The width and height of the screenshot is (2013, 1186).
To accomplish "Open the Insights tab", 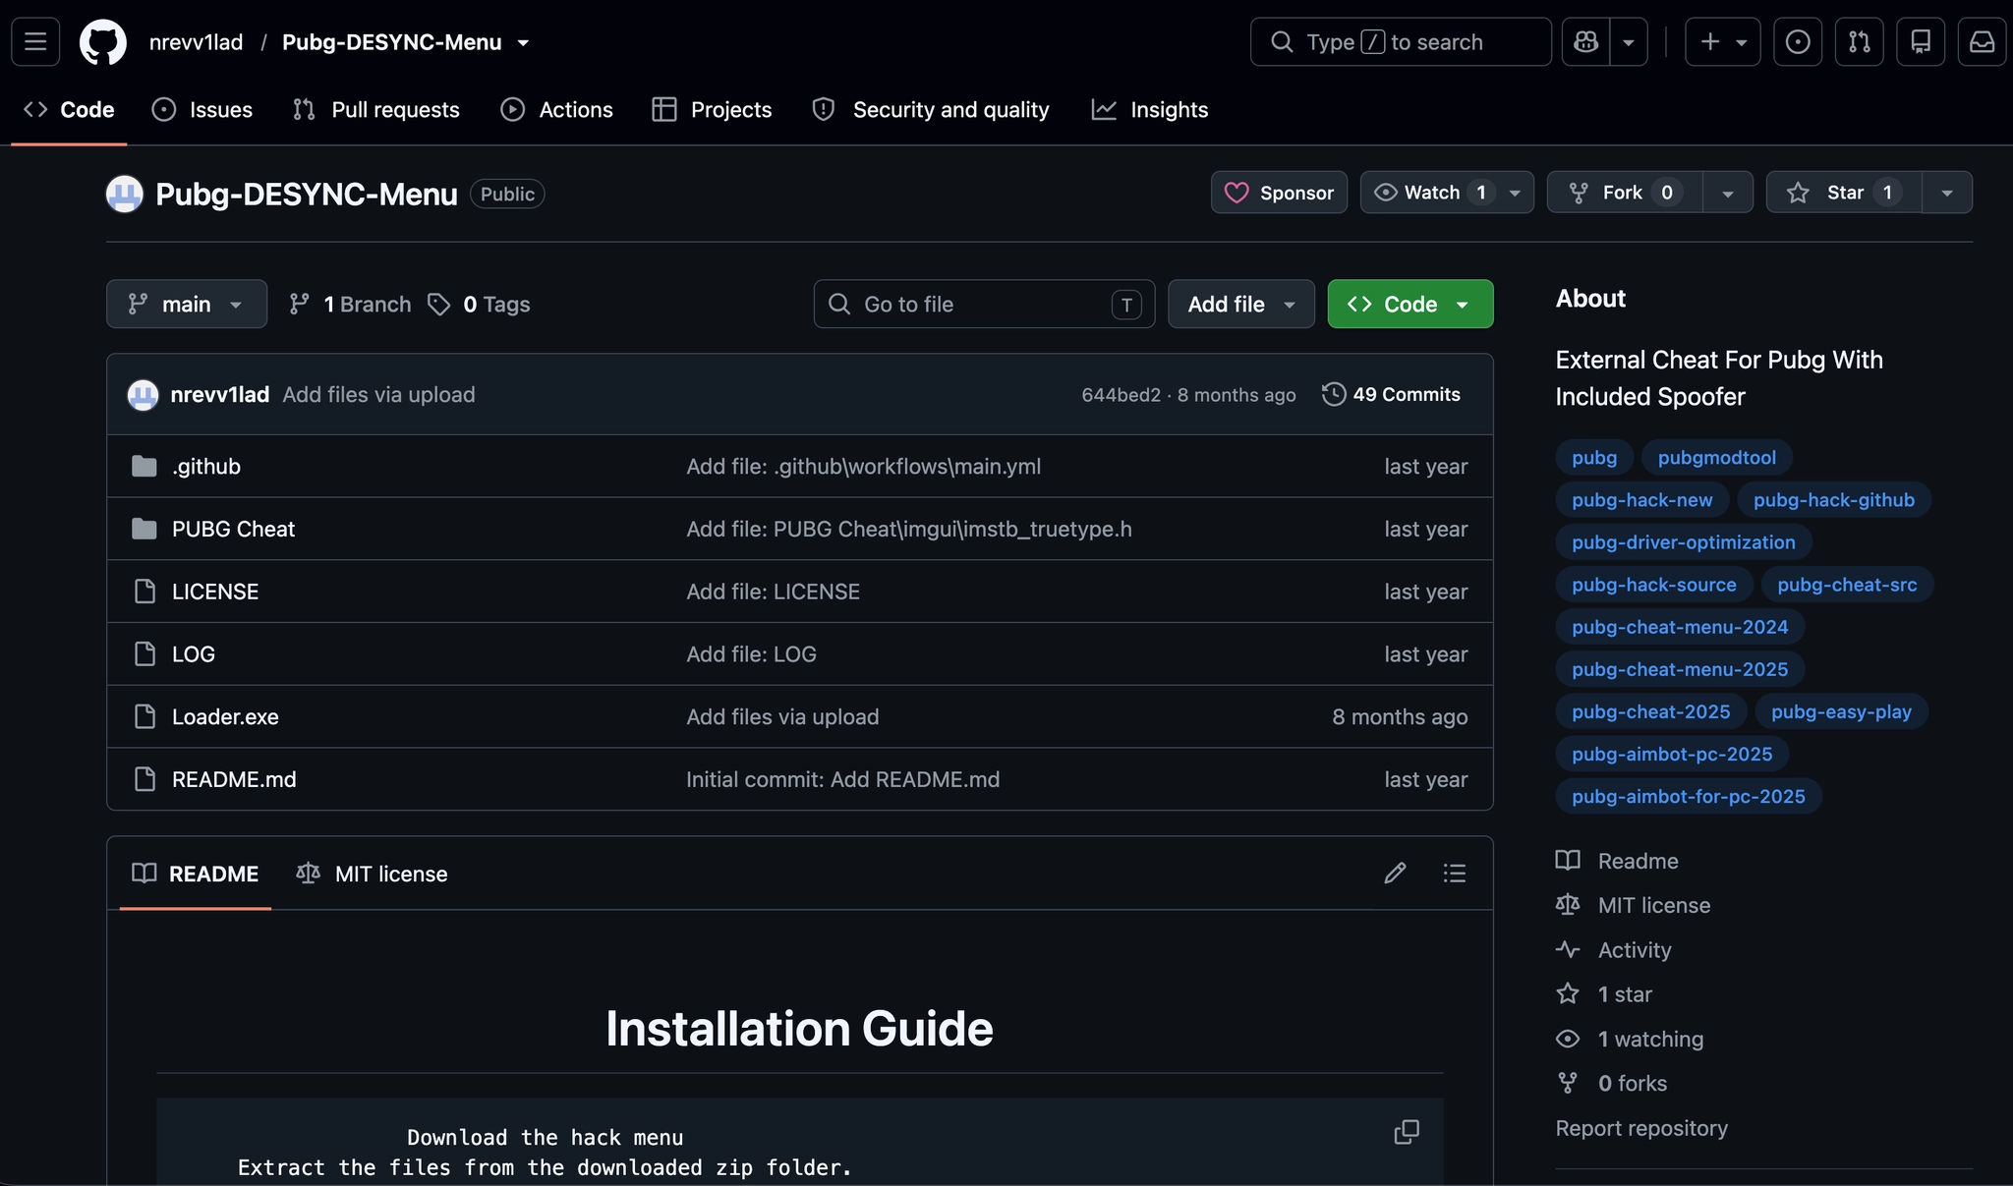I will (x=1150, y=110).
